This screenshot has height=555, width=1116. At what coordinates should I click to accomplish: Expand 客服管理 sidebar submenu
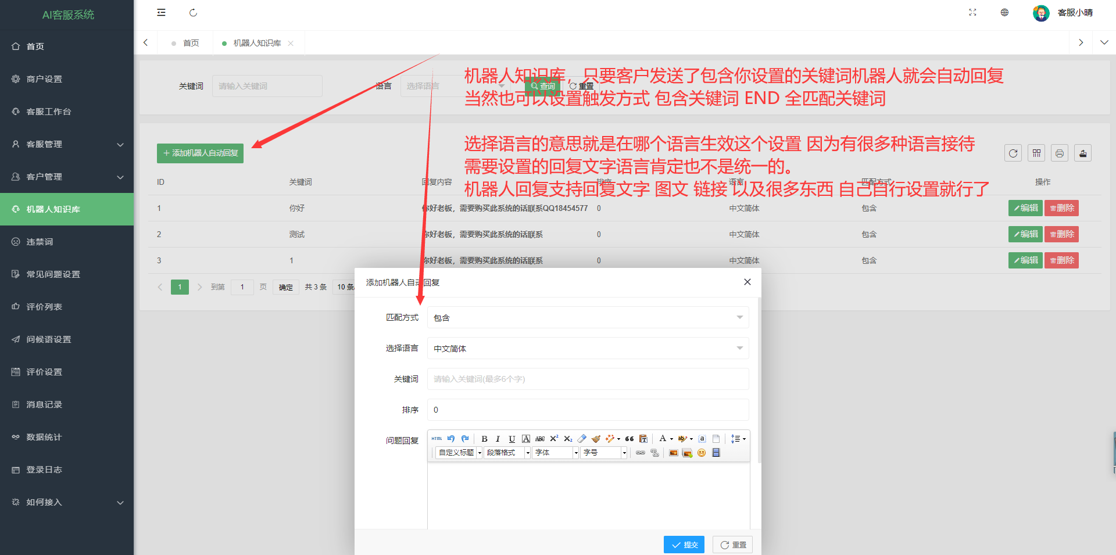(x=67, y=144)
